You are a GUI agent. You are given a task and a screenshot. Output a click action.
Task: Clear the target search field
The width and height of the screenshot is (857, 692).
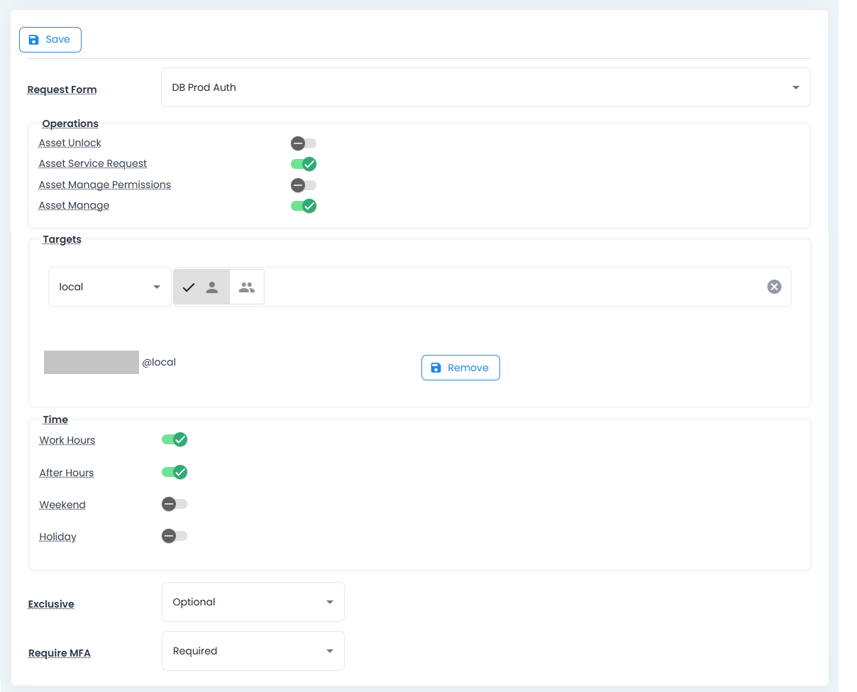774,287
